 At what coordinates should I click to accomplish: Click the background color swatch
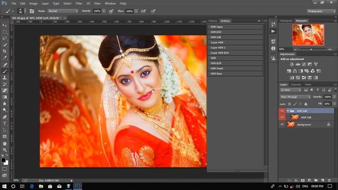tap(7, 163)
